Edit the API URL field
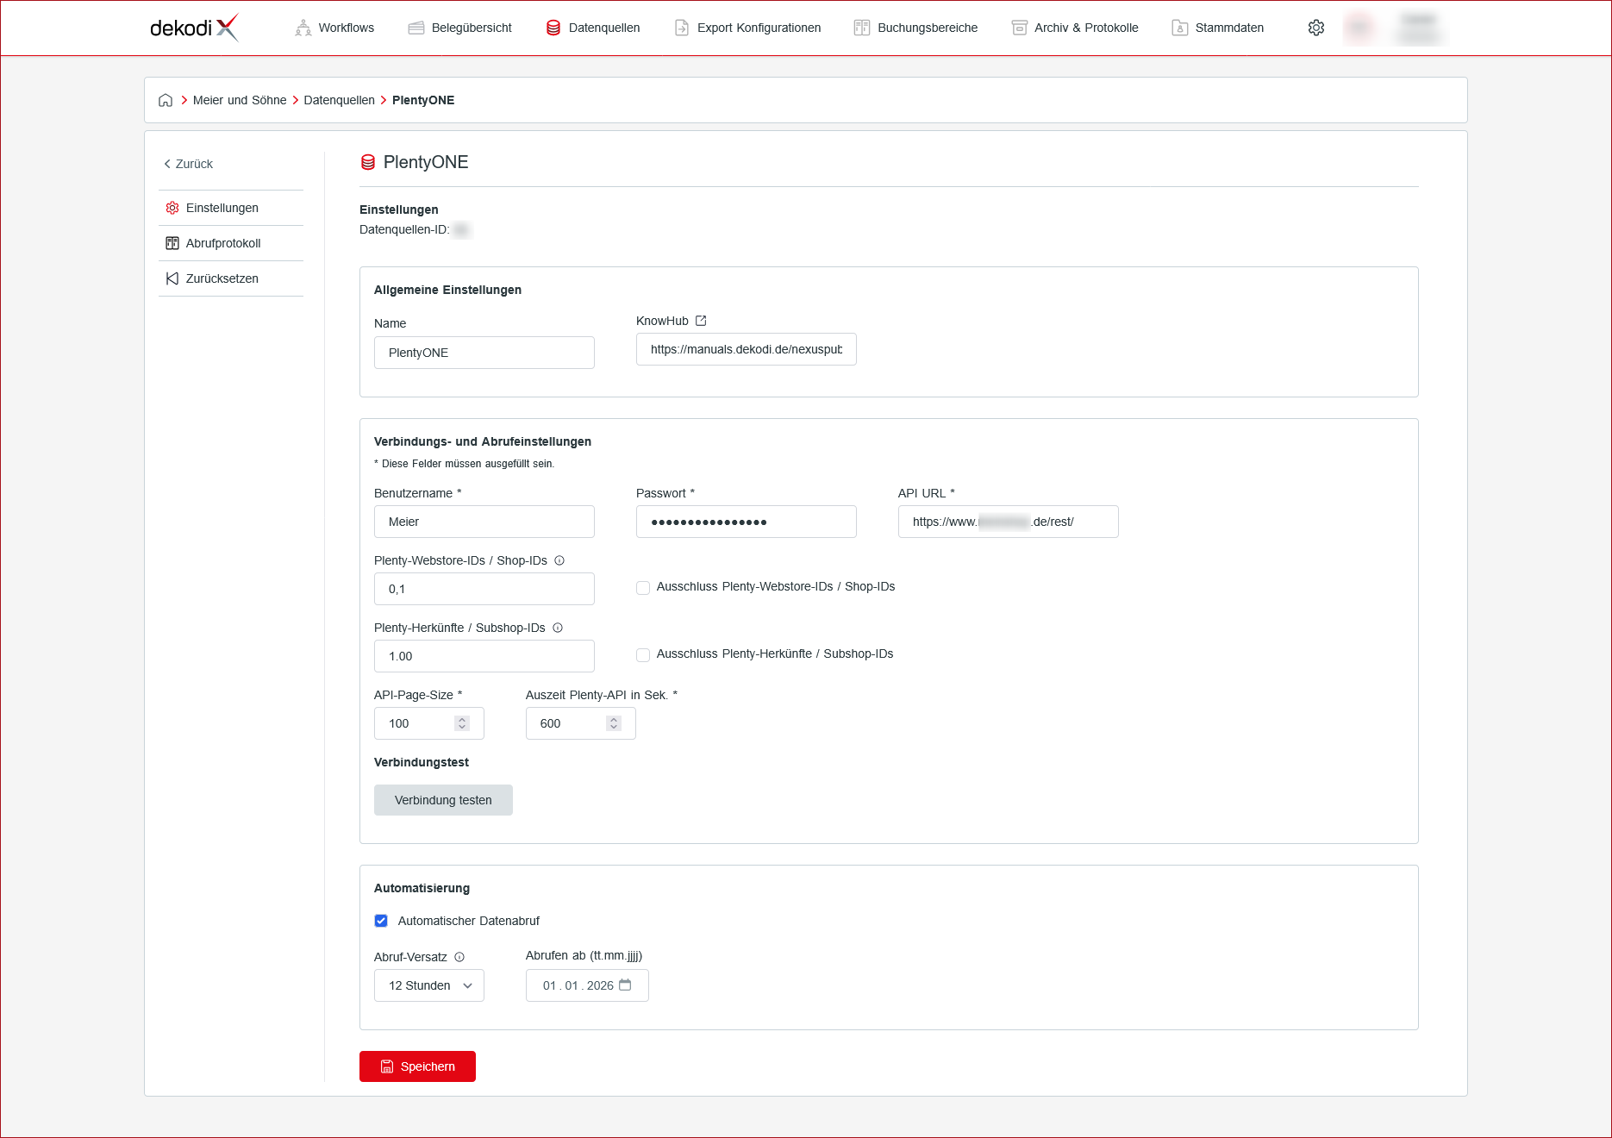This screenshot has height=1138, width=1612. click(1009, 522)
